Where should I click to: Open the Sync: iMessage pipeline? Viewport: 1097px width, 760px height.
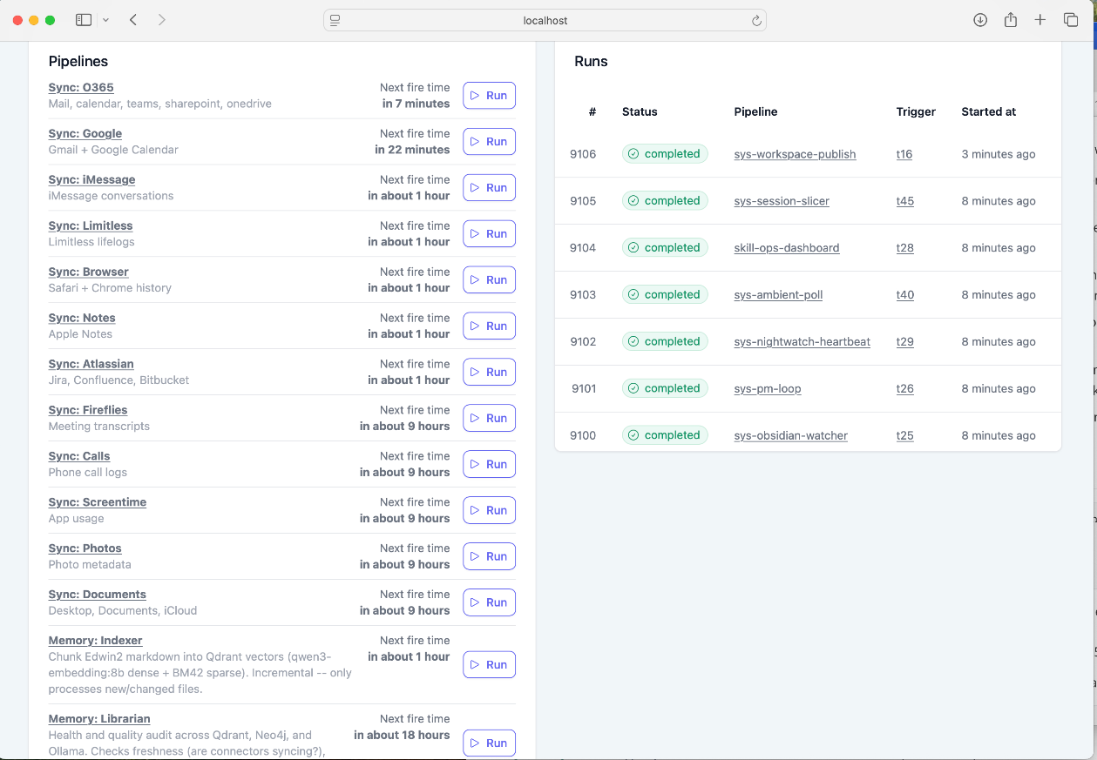91,179
